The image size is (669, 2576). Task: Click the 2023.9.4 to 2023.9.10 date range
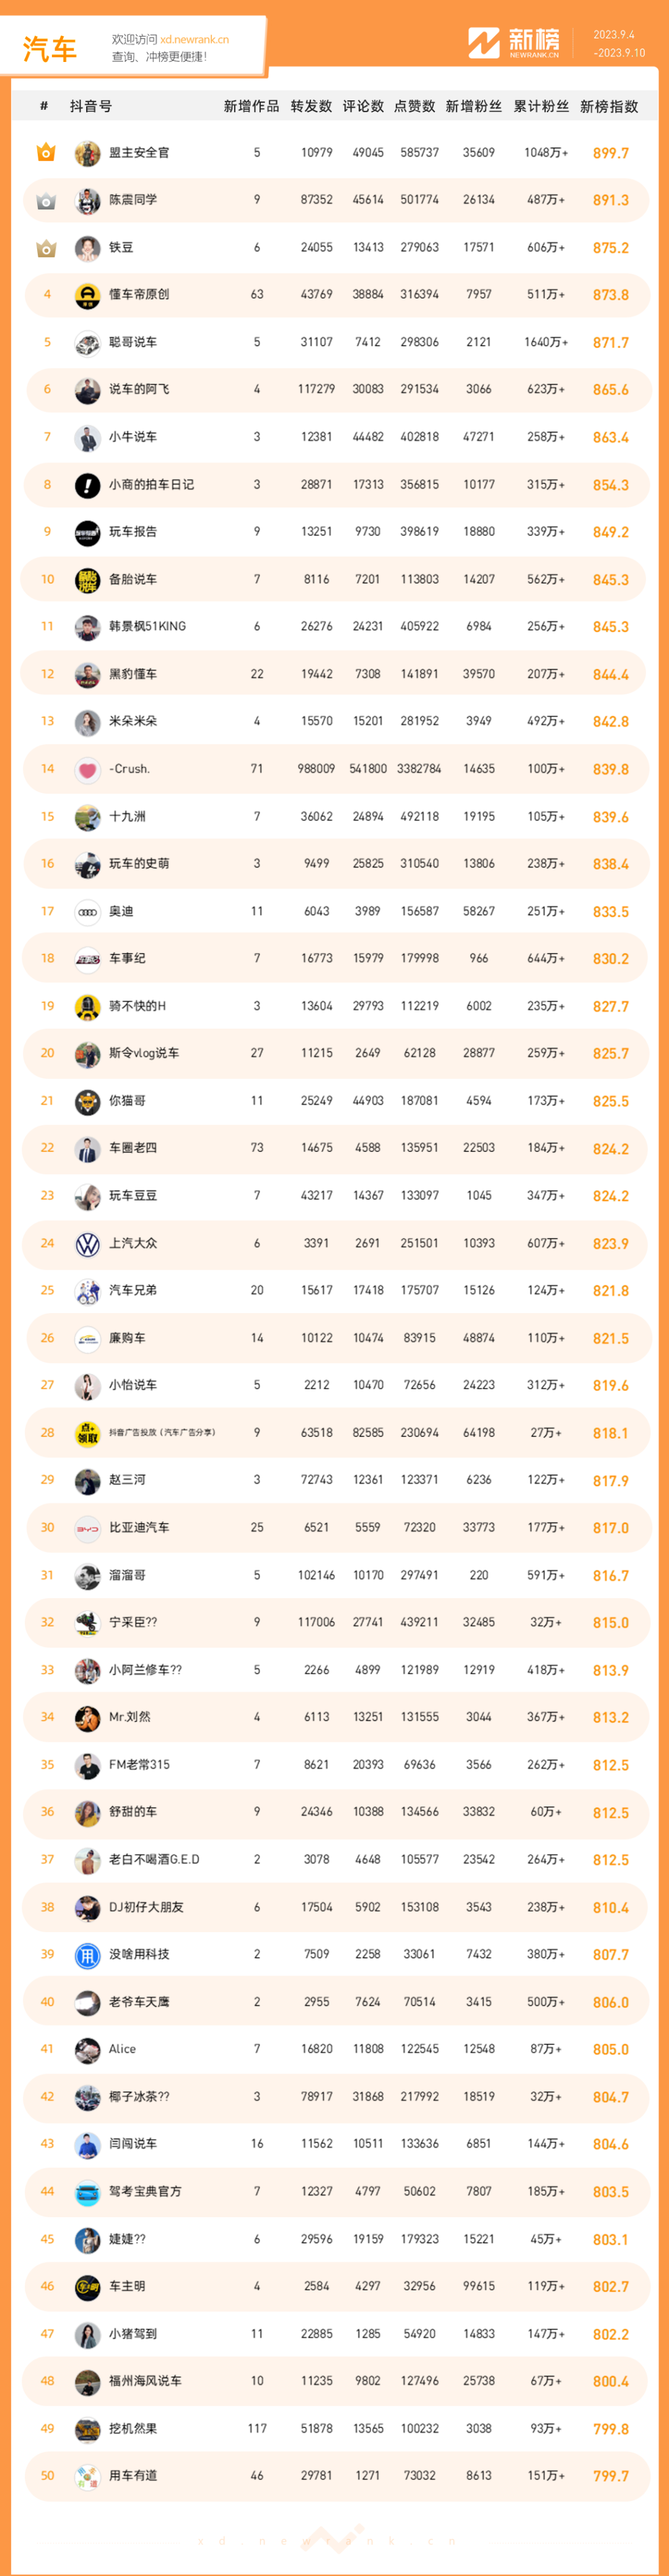(619, 43)
